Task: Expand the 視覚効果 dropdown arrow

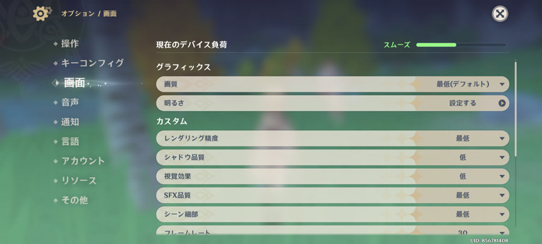Action: point(502,177)
